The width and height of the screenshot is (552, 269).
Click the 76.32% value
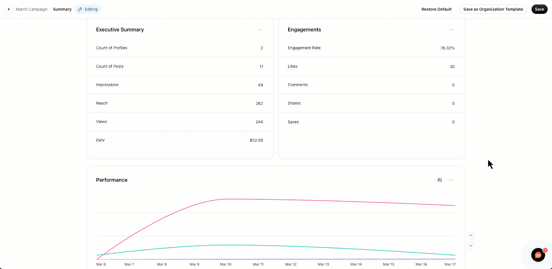[447, 48]
